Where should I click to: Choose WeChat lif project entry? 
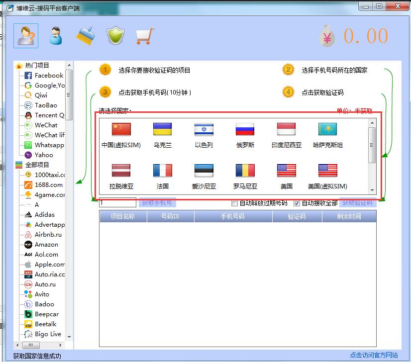click(44, 135)
